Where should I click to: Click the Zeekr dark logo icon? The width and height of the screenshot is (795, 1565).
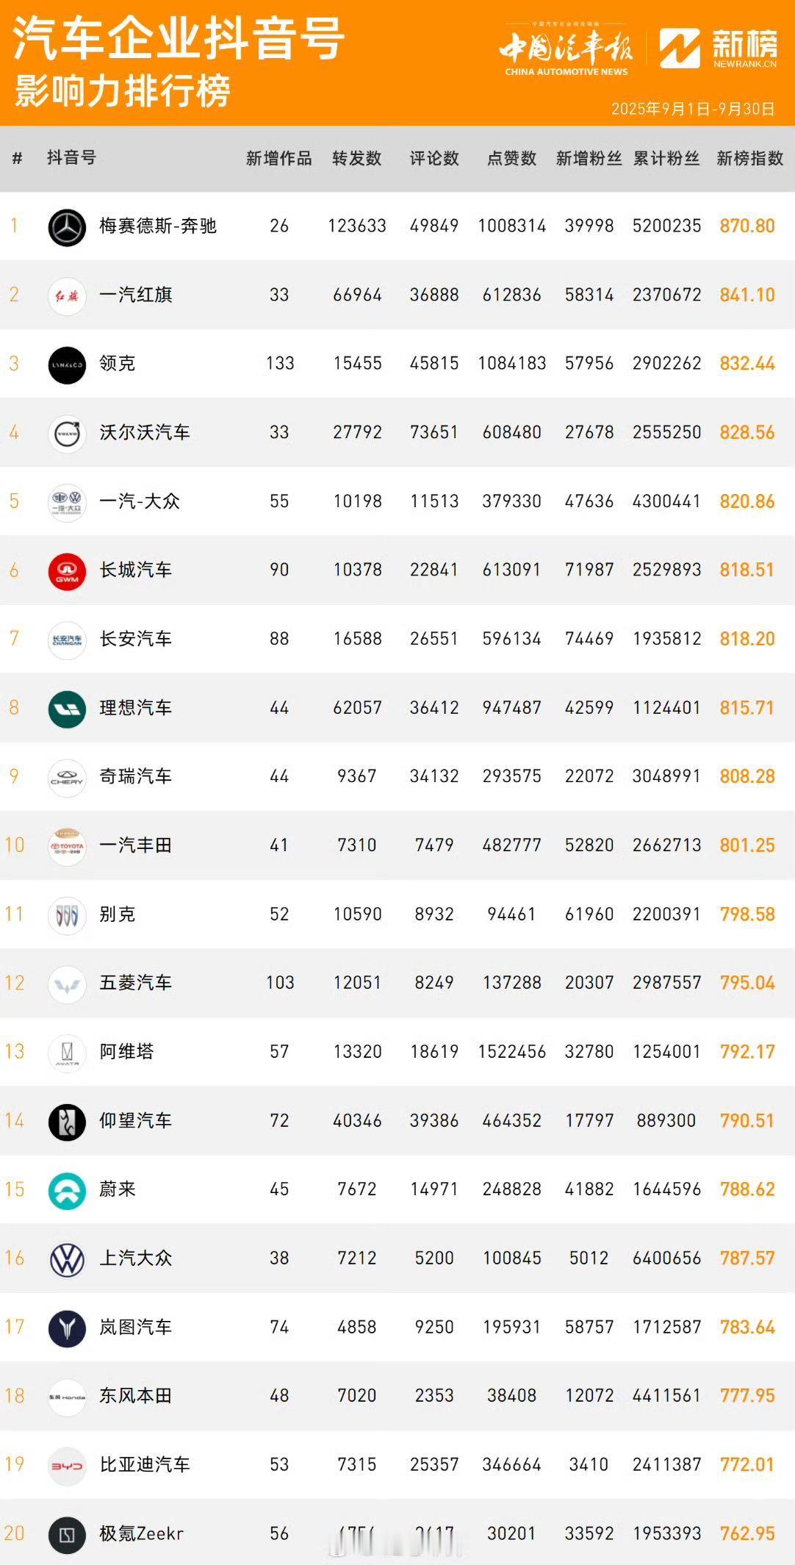click(67, 1536)
